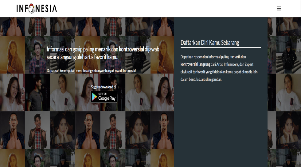Click the "Segera download di" label
Image resolution: width=301 pixels, height=167 pixels.
point(104,87)
